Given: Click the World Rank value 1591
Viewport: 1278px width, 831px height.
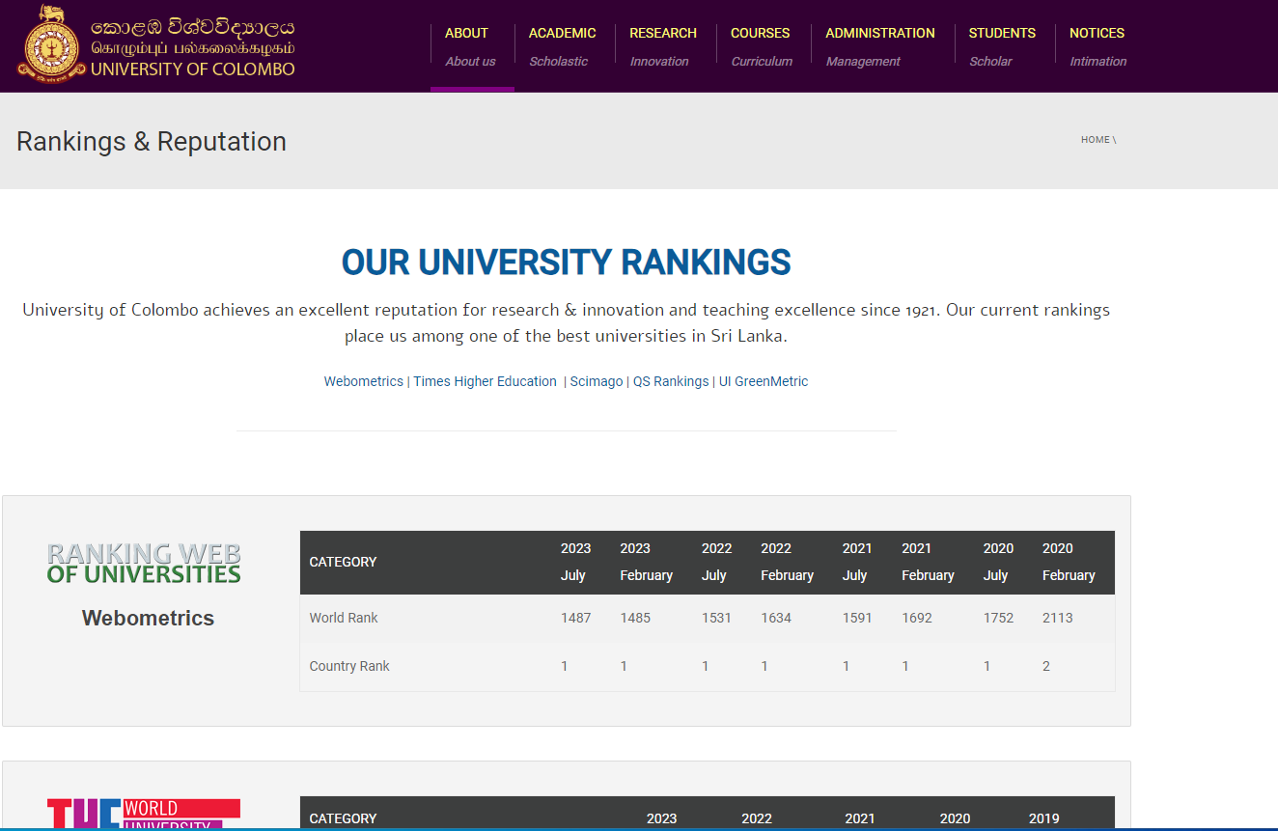Looking at the screenshot, I should (x=857, y=618).
